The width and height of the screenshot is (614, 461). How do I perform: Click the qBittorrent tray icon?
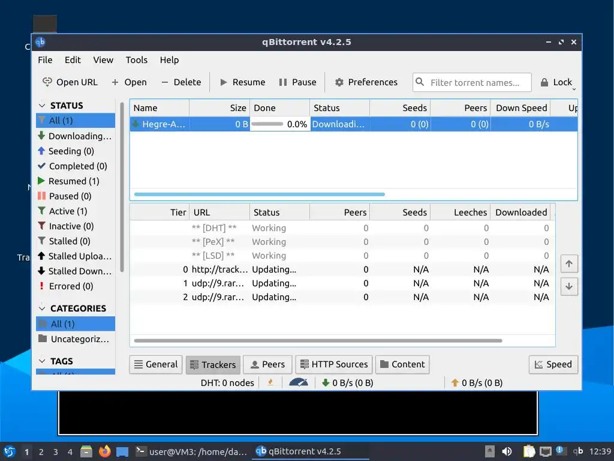click(x=578, y=451)
